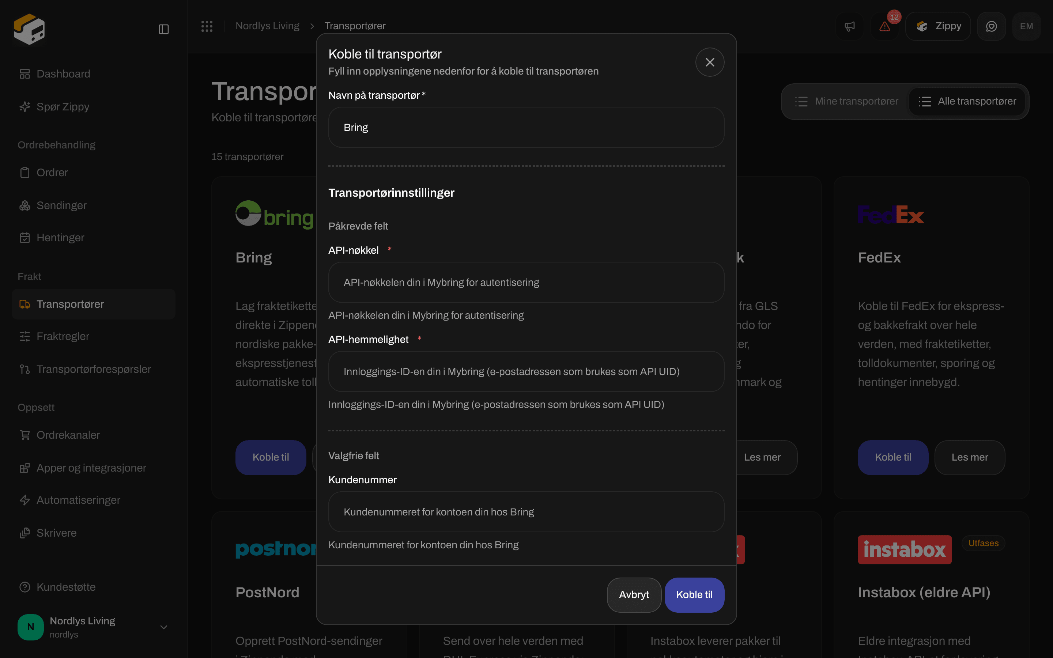This screenshot has height=658, width=1053.
Task: Click the Zippy assistant button
Action: [x=938, y=26]
